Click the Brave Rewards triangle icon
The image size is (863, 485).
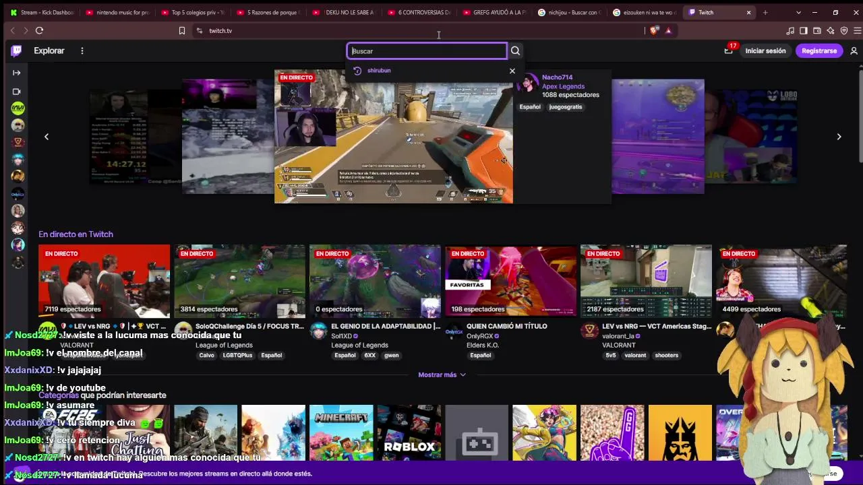pyautogui.click(x=668, y=30)
